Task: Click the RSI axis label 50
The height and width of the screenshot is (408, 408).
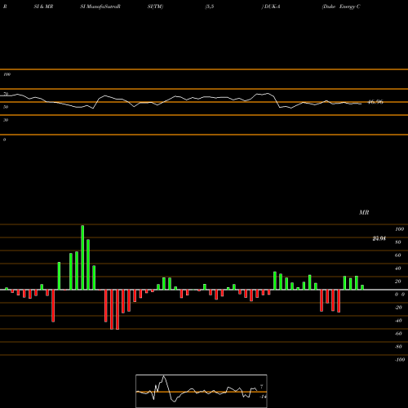Action: click(x=6, y=107)
